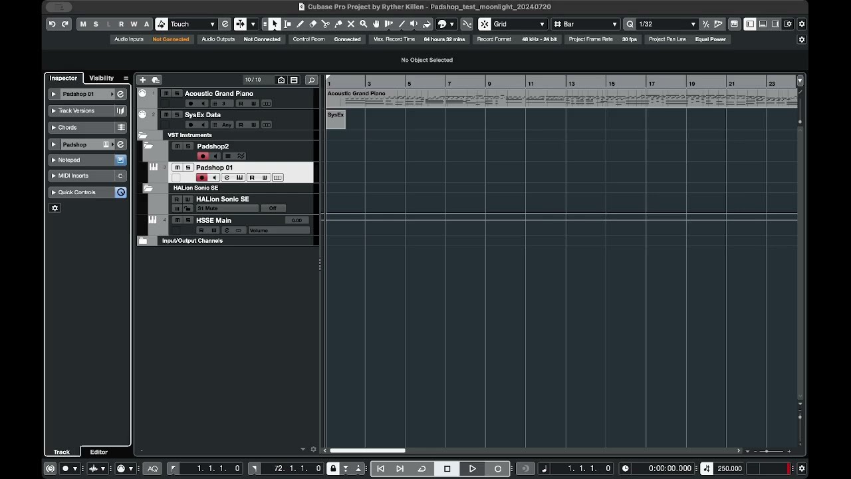Mute the SysEx Data track

[x=166, y=114]
